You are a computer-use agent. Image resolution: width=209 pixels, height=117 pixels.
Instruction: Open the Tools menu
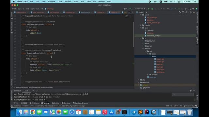pyautogui.click(x=88, y=2)
